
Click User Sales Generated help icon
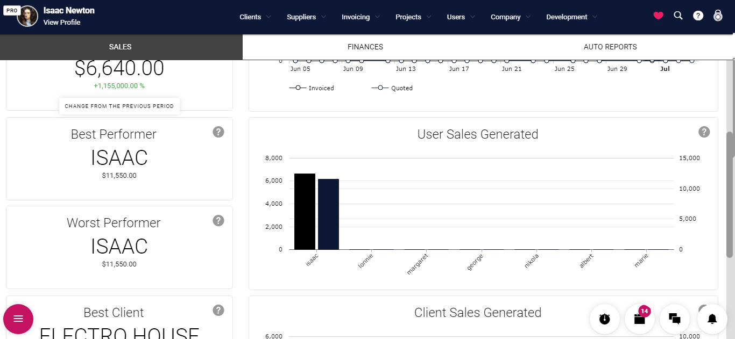(x=704, y=132)
